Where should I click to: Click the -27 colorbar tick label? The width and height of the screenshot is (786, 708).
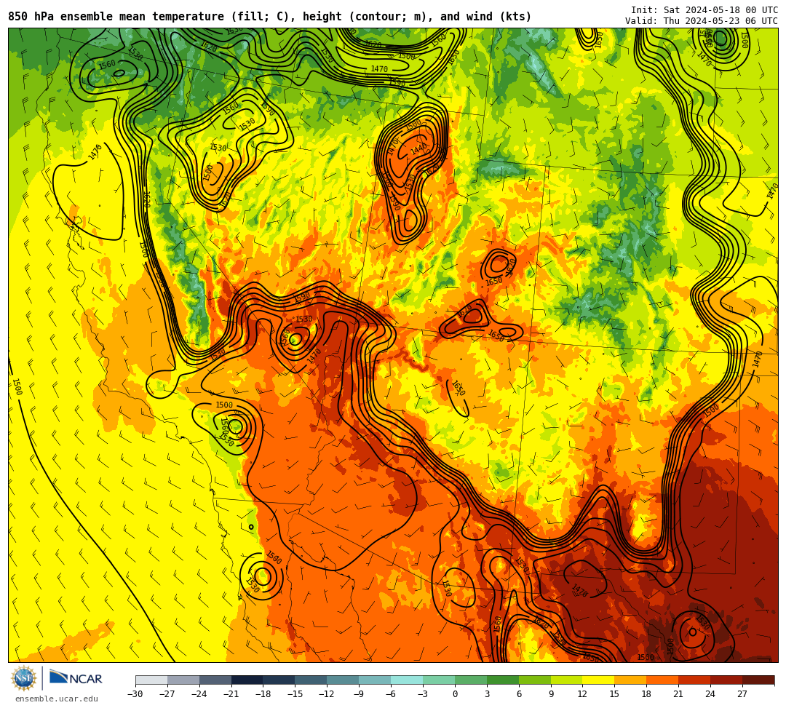pos(167,694)
